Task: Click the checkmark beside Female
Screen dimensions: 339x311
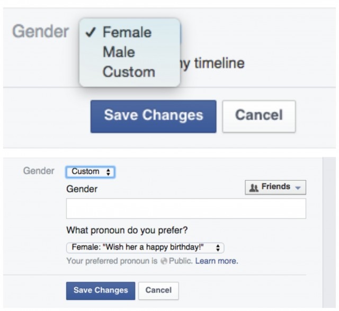Action: (91, 32)
